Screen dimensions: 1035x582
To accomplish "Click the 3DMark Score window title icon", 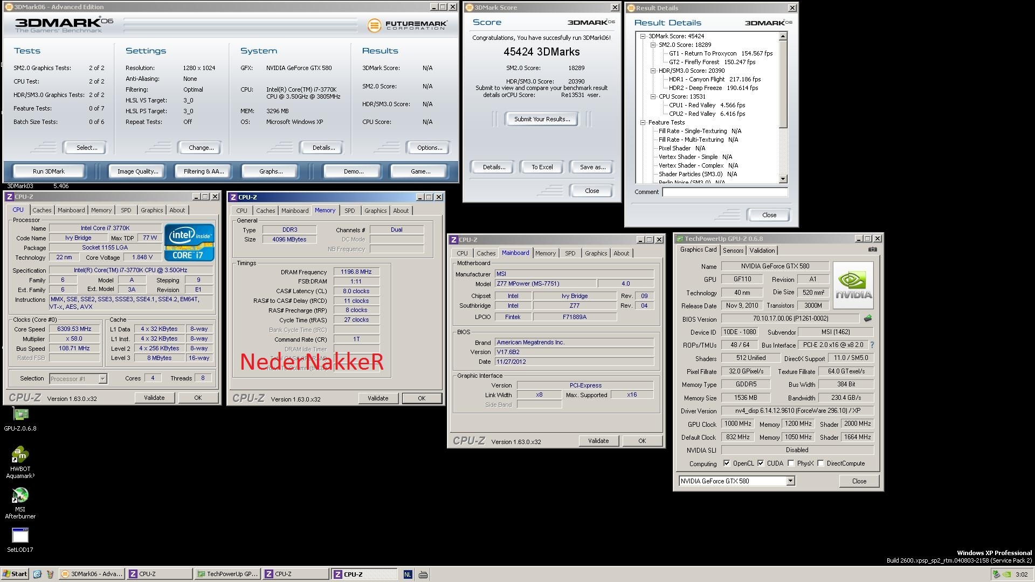I will (470, 8).
